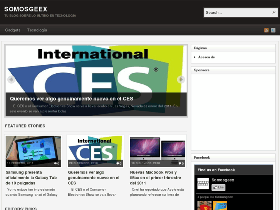This screenshot has width=280, height=210.
Task: Open the RSS feed icon
Action: pyautogui.click(x=266, y=30)
